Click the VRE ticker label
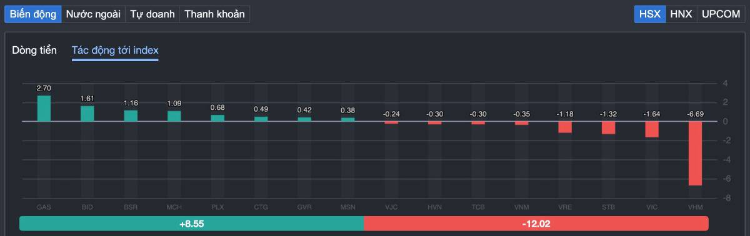The width and height of the screenshot is (750, 236). click(565, 207)
